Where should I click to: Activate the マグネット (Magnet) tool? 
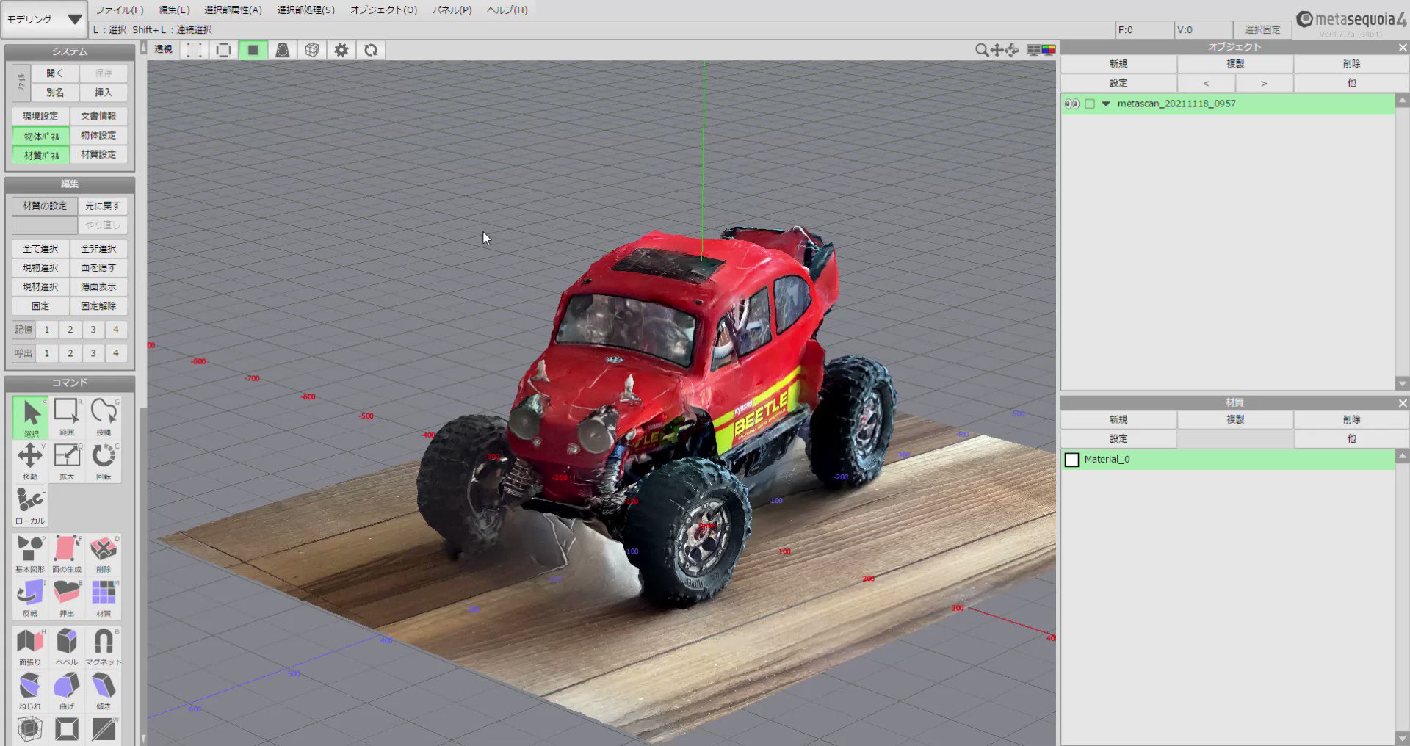(104, 647)
